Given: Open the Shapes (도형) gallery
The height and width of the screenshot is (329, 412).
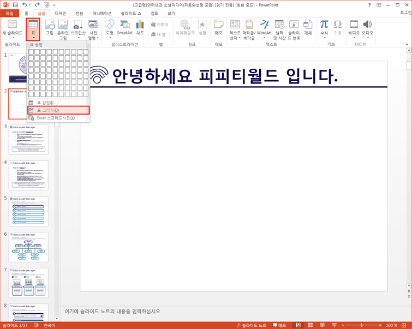Looking at the screenshot, I should [110, 28].
